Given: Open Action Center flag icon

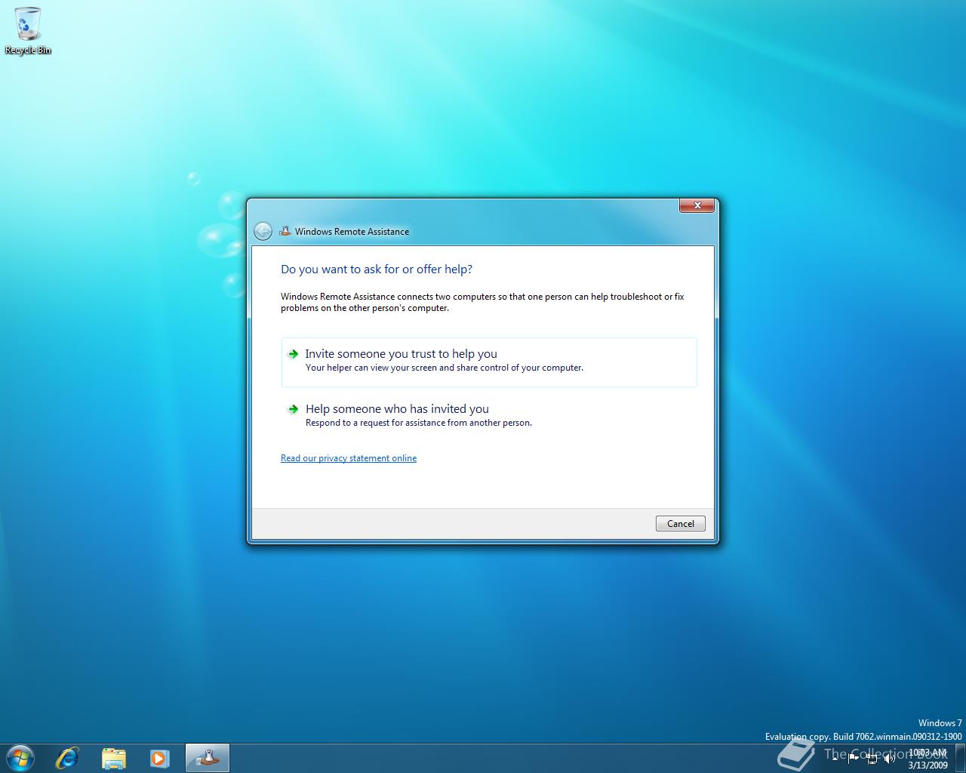Looking at the screenshot, I should [854, 758].
